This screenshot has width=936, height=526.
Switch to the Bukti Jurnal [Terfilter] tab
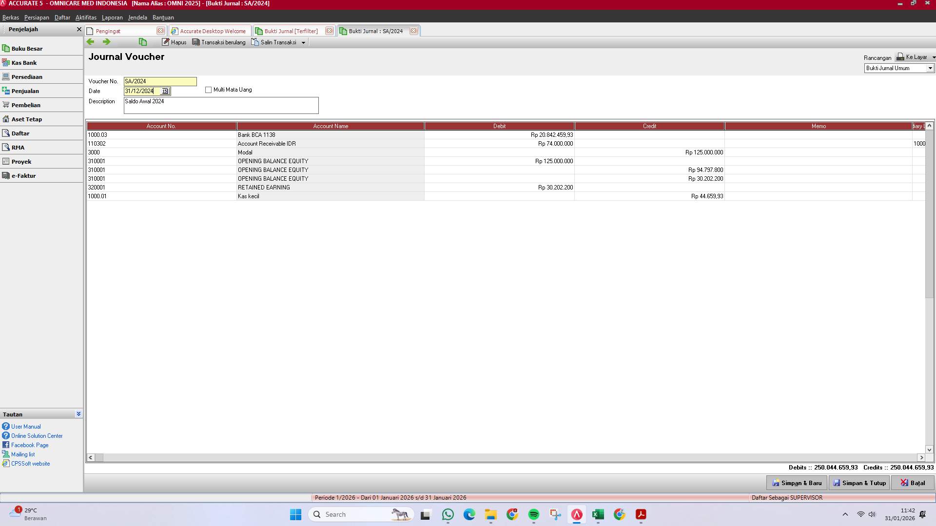tap(290, 31)
